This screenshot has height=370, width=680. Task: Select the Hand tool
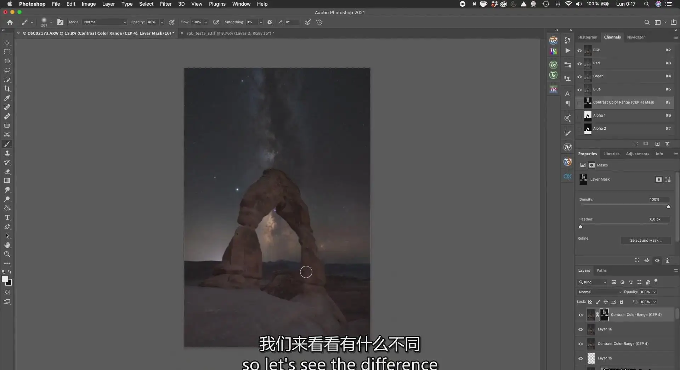click(7, 245)
